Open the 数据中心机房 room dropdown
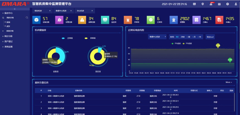Screen dimensions: 240x115 click(157, 37)
